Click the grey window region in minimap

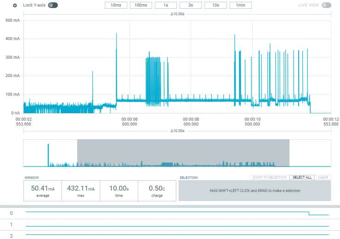(x=183, y=153)
